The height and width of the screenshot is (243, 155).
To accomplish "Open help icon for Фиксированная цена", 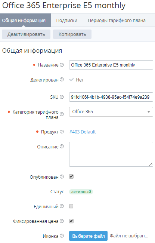I will 62,221.
